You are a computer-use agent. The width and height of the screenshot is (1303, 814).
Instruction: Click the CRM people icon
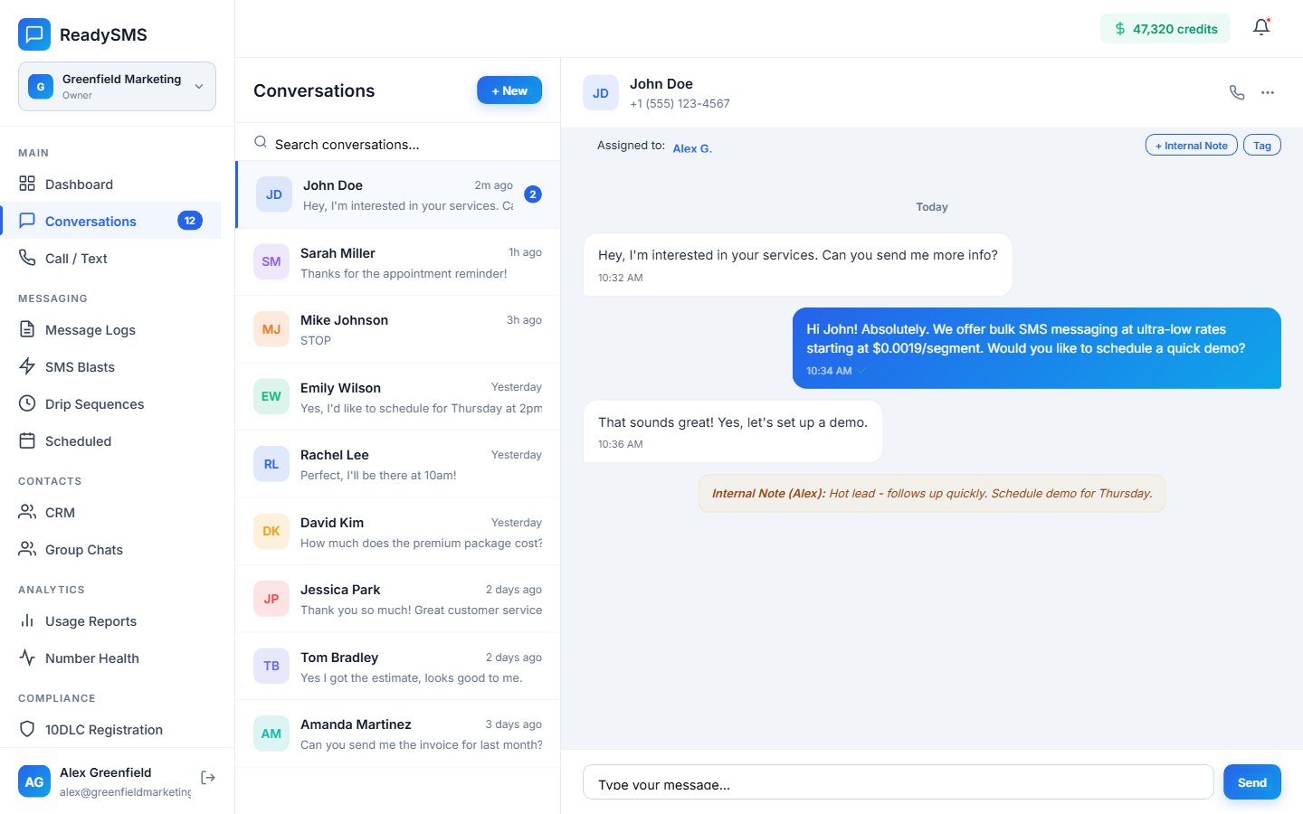[x=27, y=512]
